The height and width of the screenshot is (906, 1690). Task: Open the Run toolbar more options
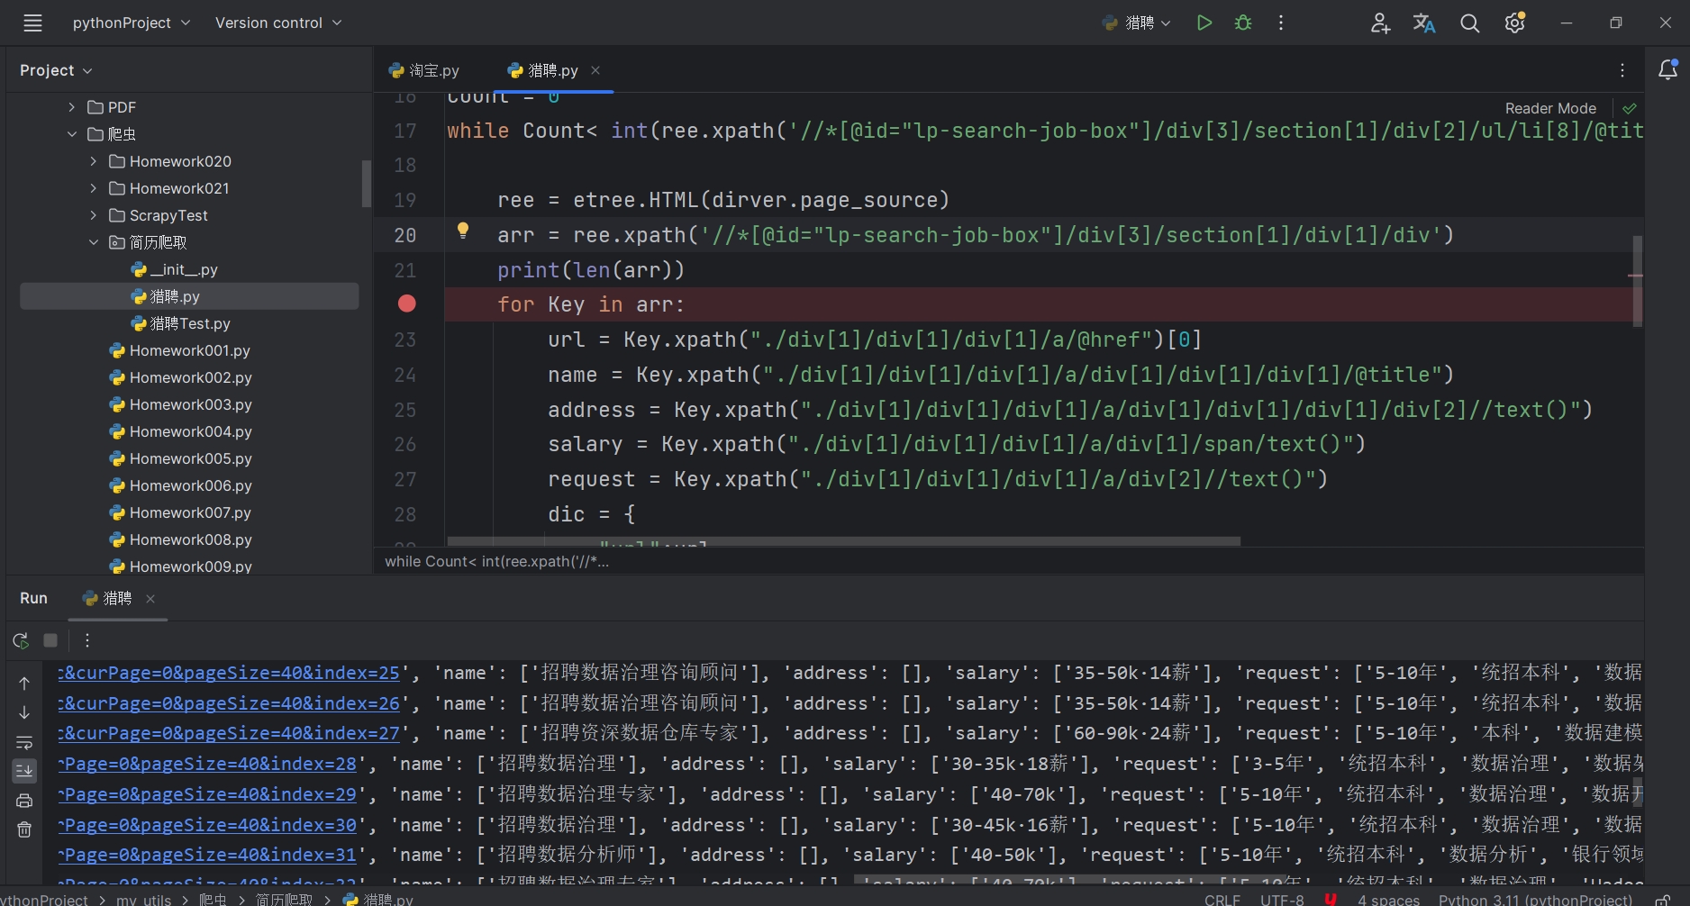(x=87, y=640)
